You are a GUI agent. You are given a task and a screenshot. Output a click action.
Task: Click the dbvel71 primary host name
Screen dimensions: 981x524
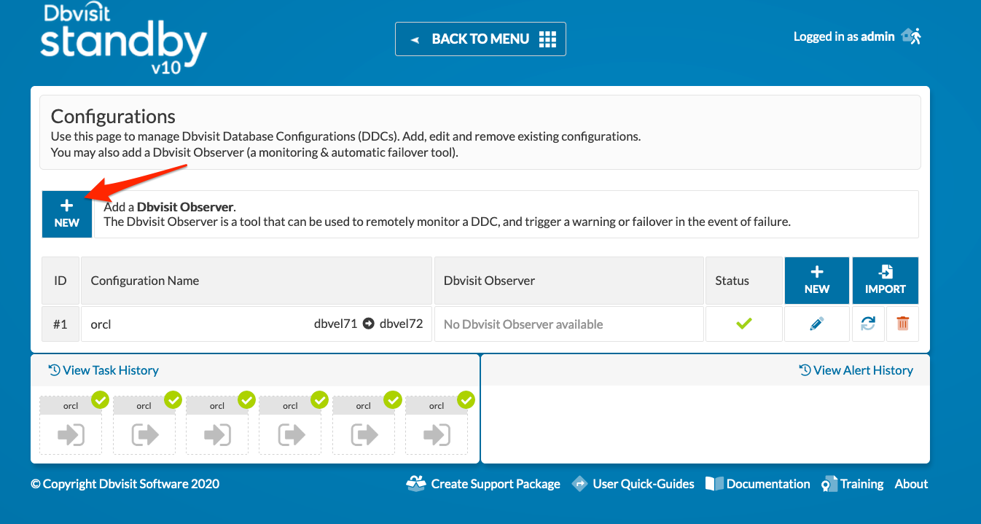pyautogui.click(x=335, y=324)
